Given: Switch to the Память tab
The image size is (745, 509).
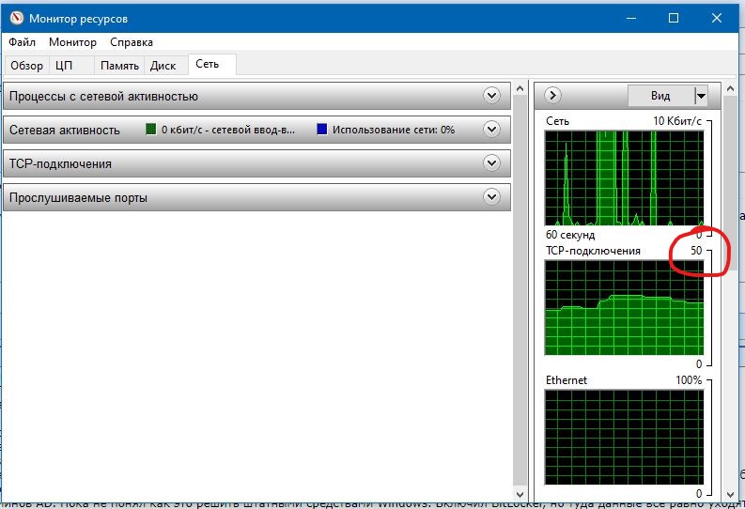Looking at the screenshot, I should coord(119,66).
